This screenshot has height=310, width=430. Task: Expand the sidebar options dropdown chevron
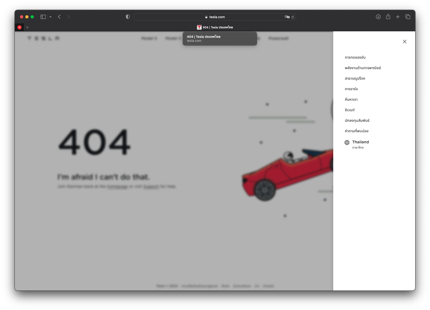pyautogui.click(x=51, y=17)
